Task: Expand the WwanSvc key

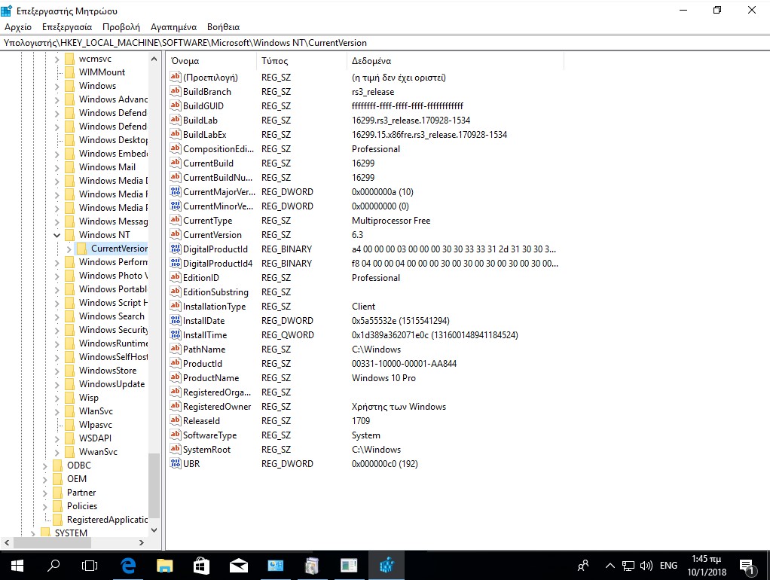Action: tap(57, 452)
